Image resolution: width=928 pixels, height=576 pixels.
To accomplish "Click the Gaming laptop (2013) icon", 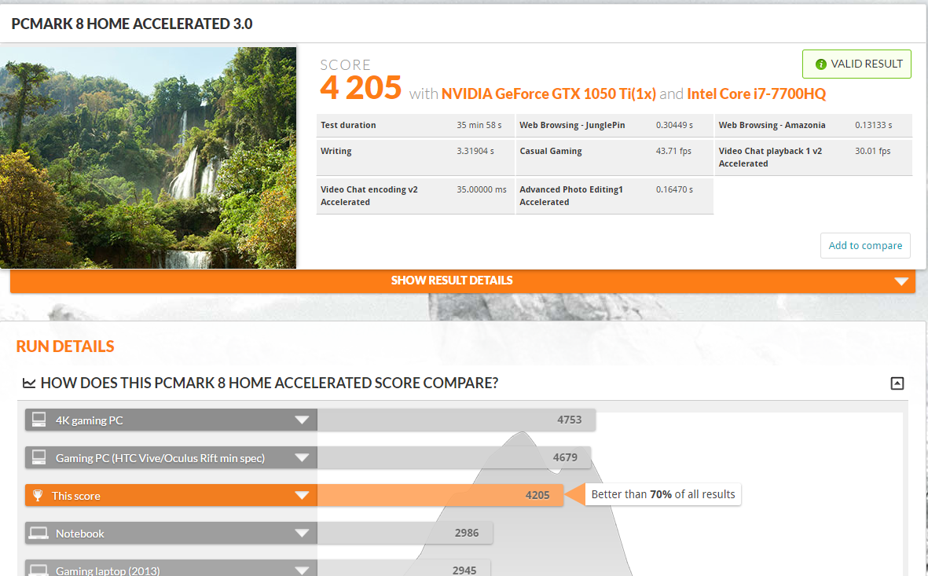I will (39, 570).
